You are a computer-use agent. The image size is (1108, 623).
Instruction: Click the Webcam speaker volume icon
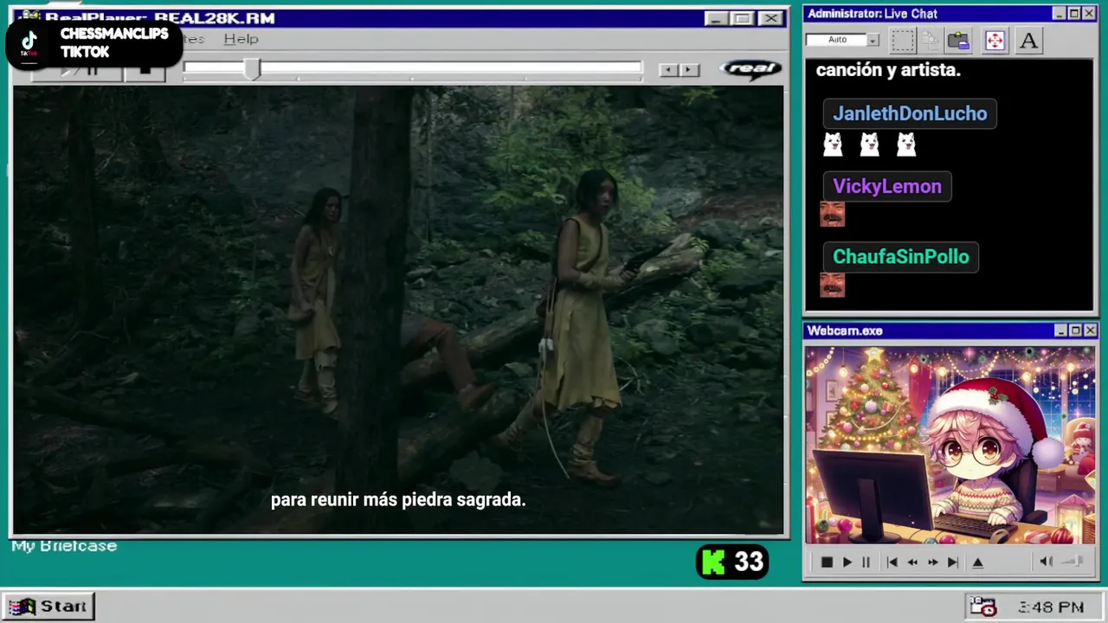pos(1046,562)
